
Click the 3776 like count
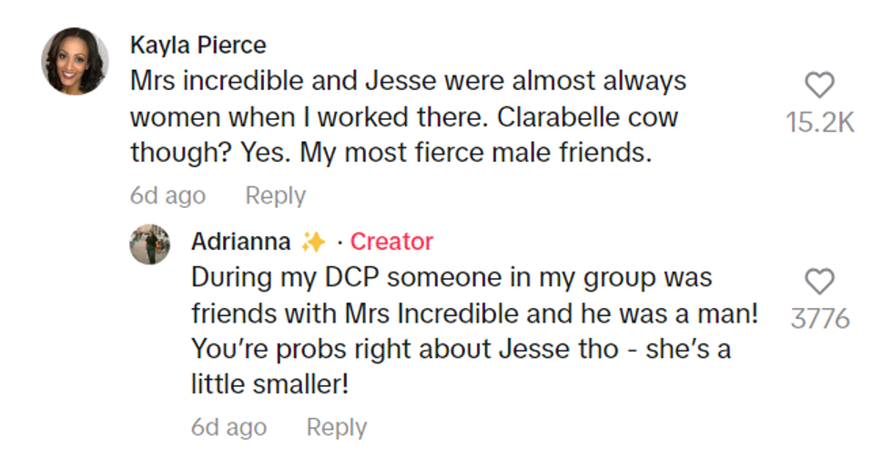pyautogui.click(x=820, y=319)
